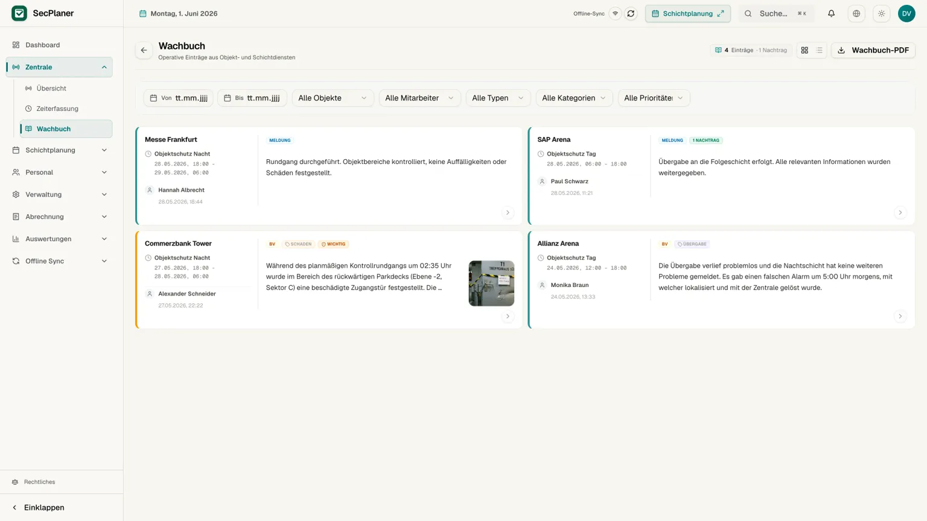Open the DV user avatar menu
Image resolution: width=927 pixels, height=521 pixels.
906,13
